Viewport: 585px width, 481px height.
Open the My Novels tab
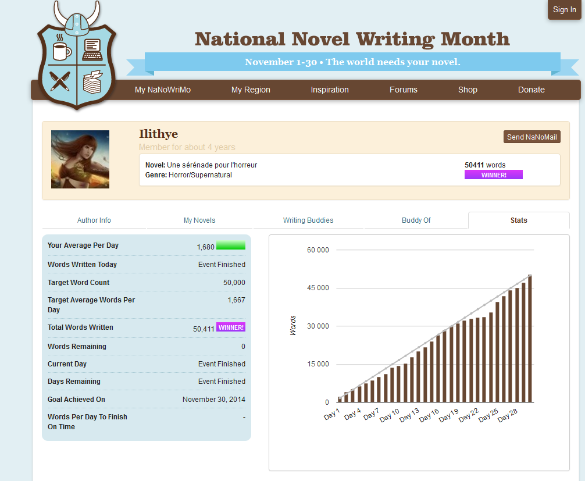[199, 220]
